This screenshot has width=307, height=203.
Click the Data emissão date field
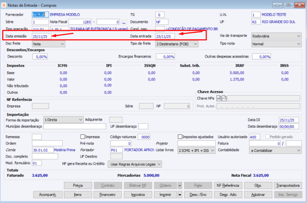click(41, 36)
